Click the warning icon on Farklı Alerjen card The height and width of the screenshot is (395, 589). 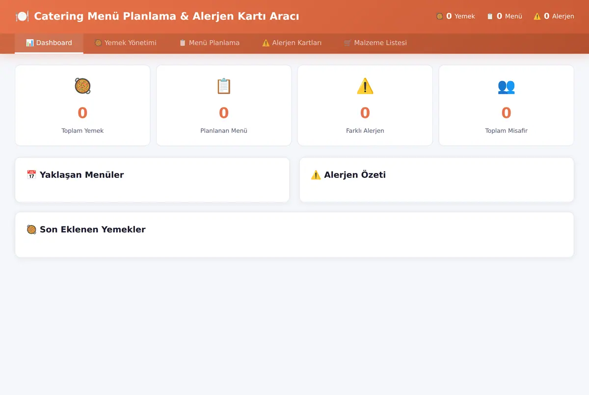click(x=365, y=86)
